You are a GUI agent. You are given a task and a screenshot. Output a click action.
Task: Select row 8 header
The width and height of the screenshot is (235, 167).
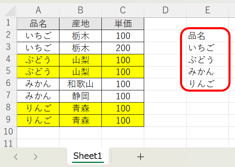9,108
